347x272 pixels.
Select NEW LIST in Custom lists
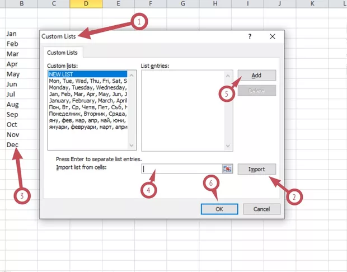tap(88, 74)
